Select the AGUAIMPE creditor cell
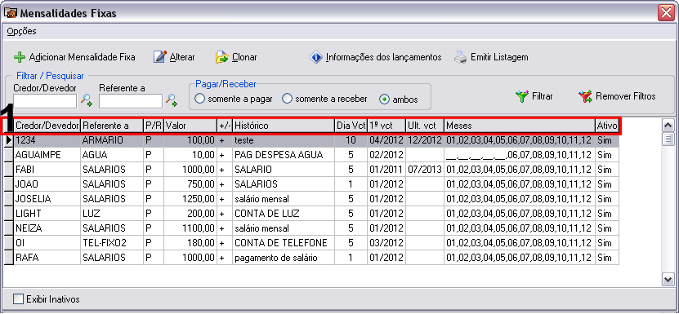The image size is (679, 314). click(x=47, y=155)
